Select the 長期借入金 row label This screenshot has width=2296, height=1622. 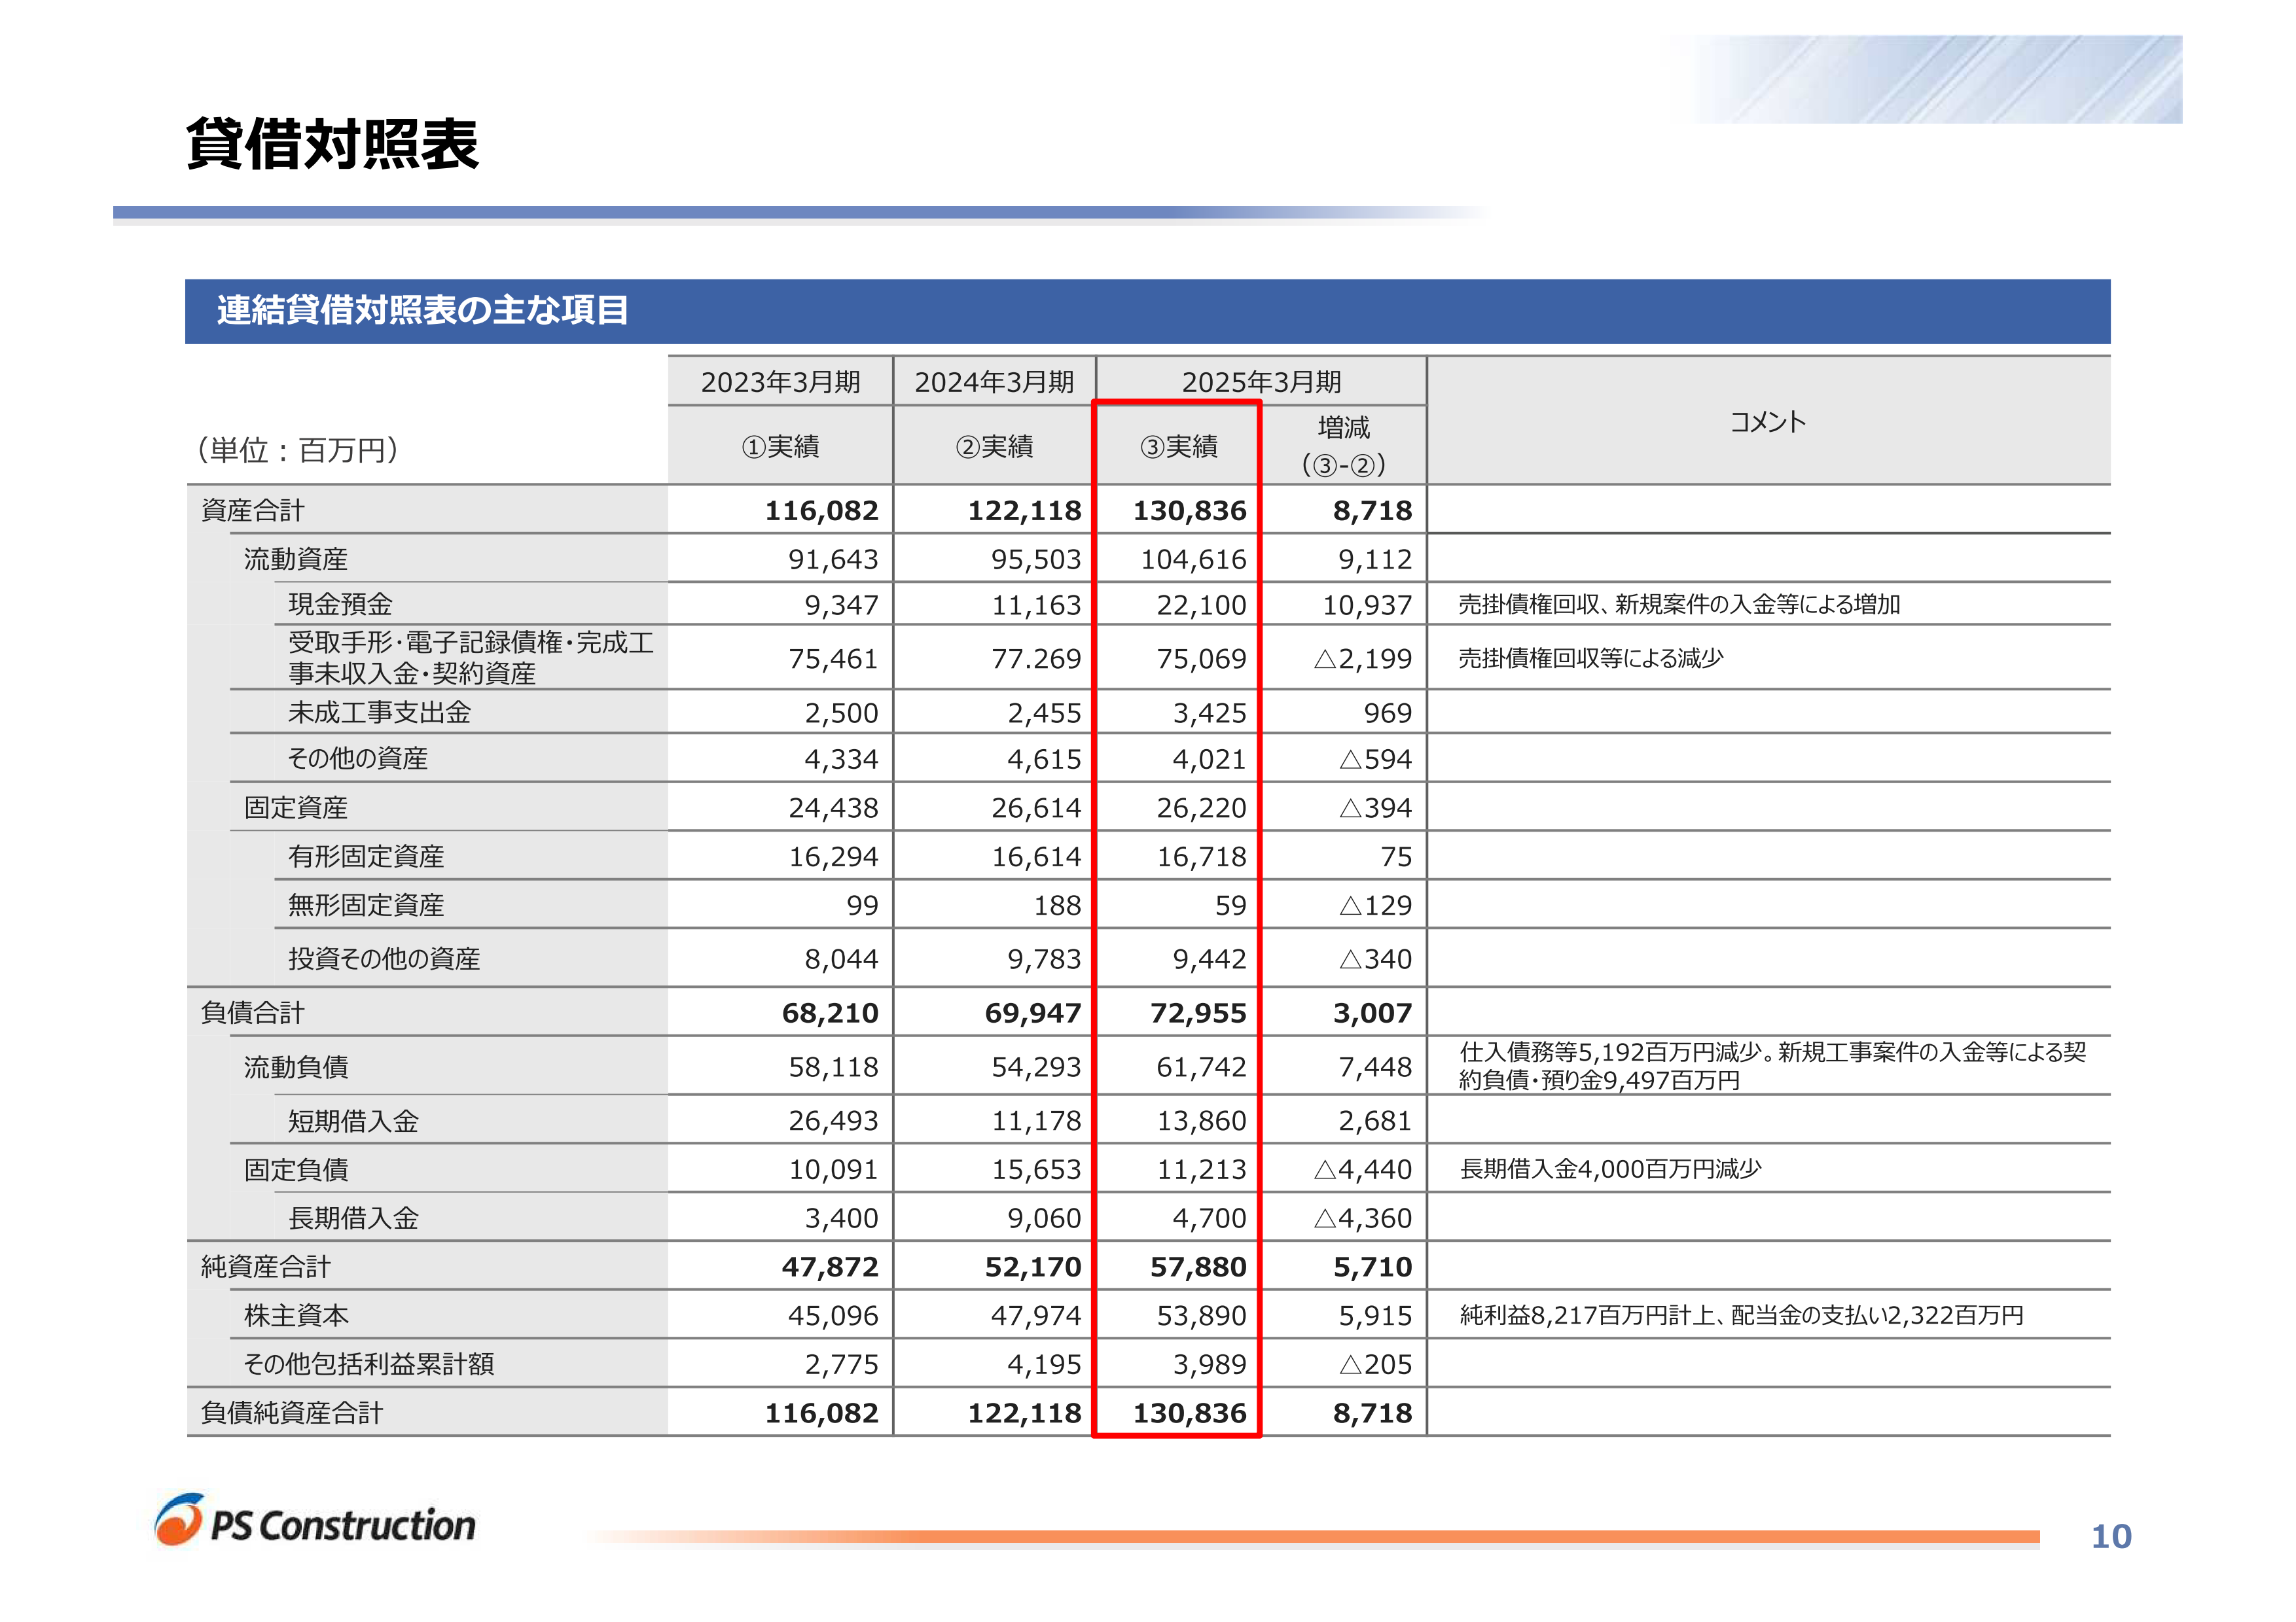[x=353, y=1218]
